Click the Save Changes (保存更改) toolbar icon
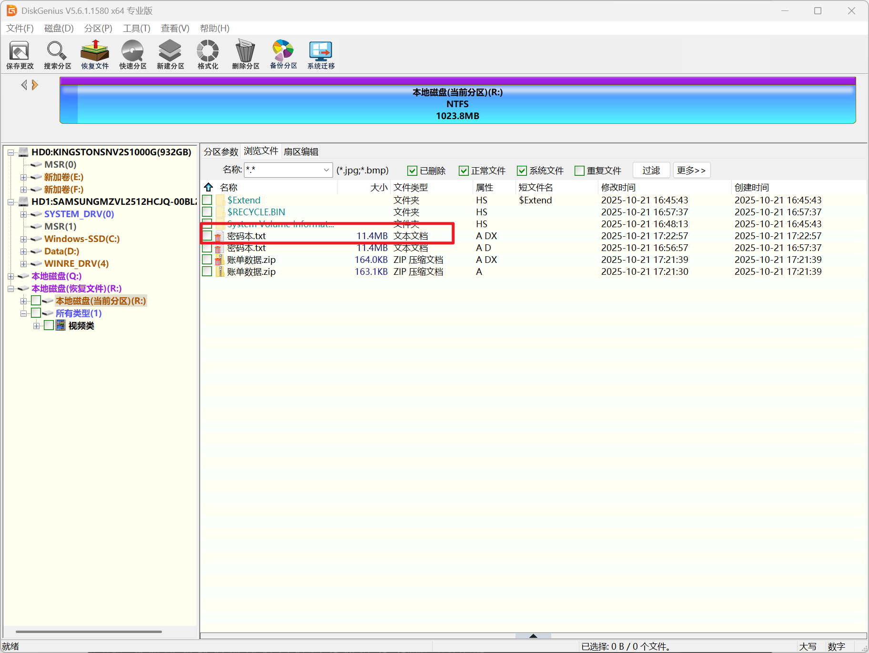 coord(20,55)
